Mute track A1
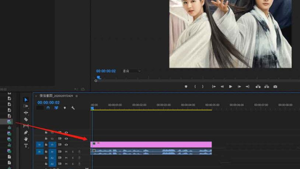300x169 pixels. pyautogui.click(x=66, y=152)
